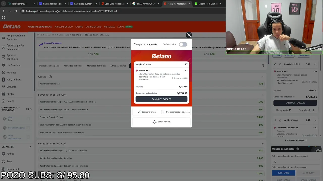This screenshot has height=181, width=323.
Task: Open Apuestas especiales sidebar icon
Action: pyautogui.click(x=3, y=57)
